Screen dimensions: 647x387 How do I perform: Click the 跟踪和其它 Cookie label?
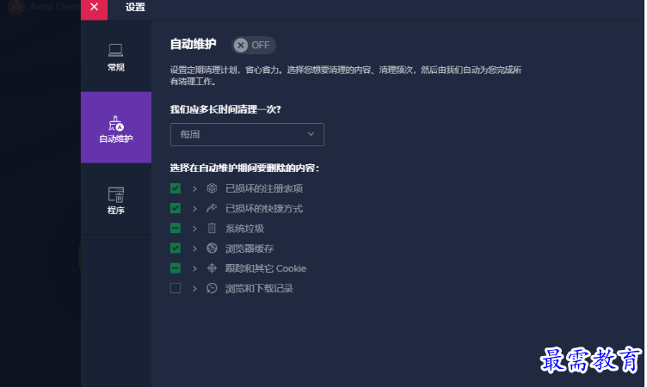click(266, 268)
